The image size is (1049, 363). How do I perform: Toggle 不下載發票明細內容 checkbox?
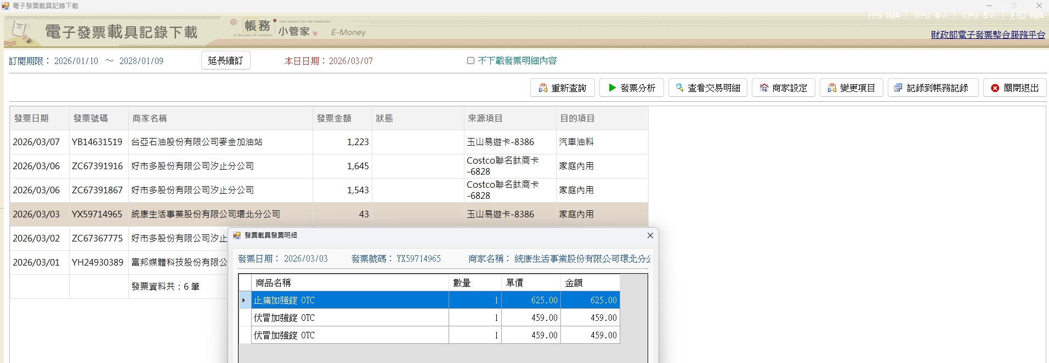[x=470, y=61]
